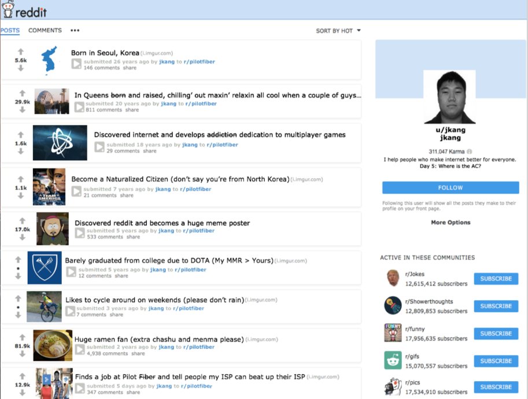Open 'Likes to cycle around on weekends' title
The width and height of the screenshot is (528, 399).
(x=154, y=300)
